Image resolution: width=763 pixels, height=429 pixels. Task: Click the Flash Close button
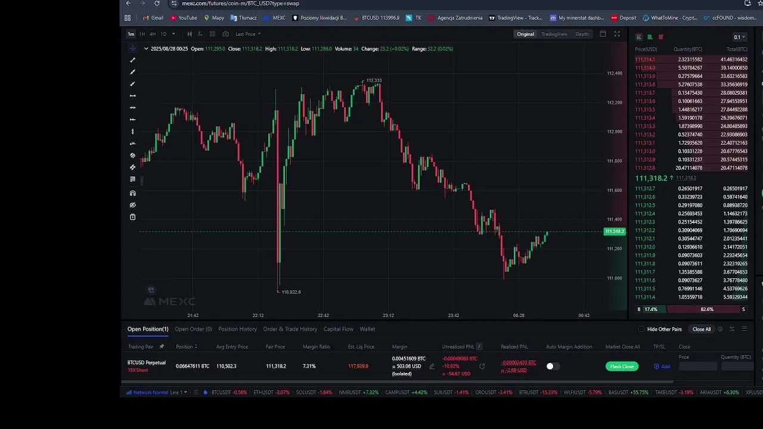[x=622, y=366]
